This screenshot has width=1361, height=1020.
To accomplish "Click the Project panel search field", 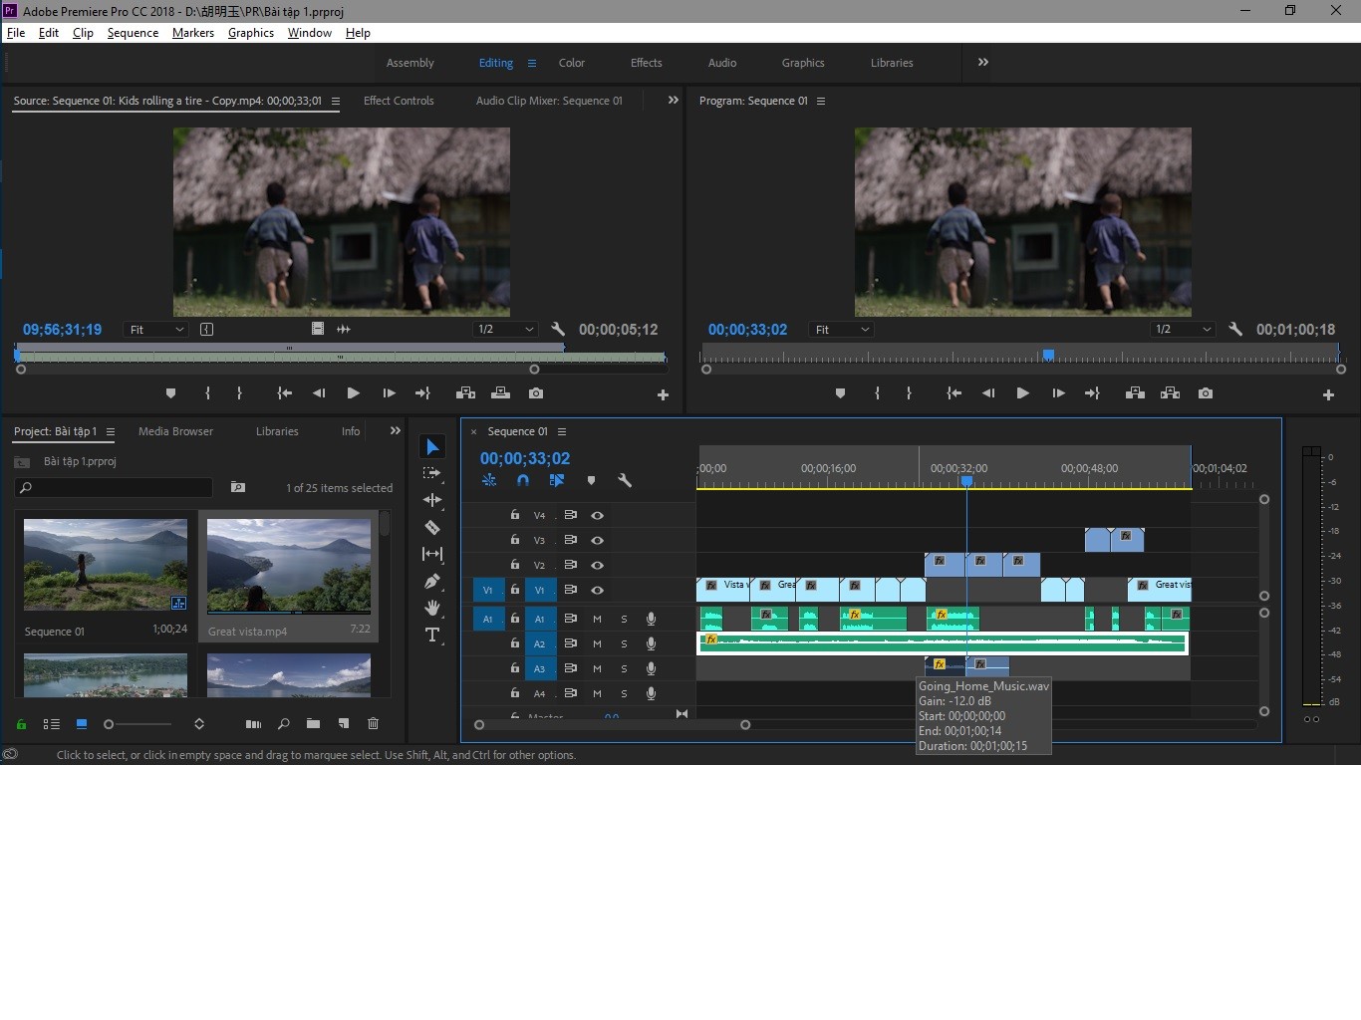I will coord(114,488).
